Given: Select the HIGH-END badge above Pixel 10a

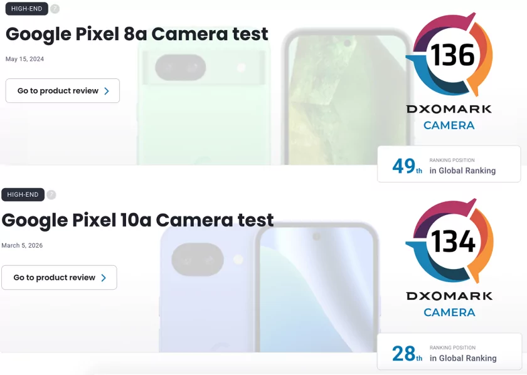Looking at the screenshot, I should (x=23, y=194).
